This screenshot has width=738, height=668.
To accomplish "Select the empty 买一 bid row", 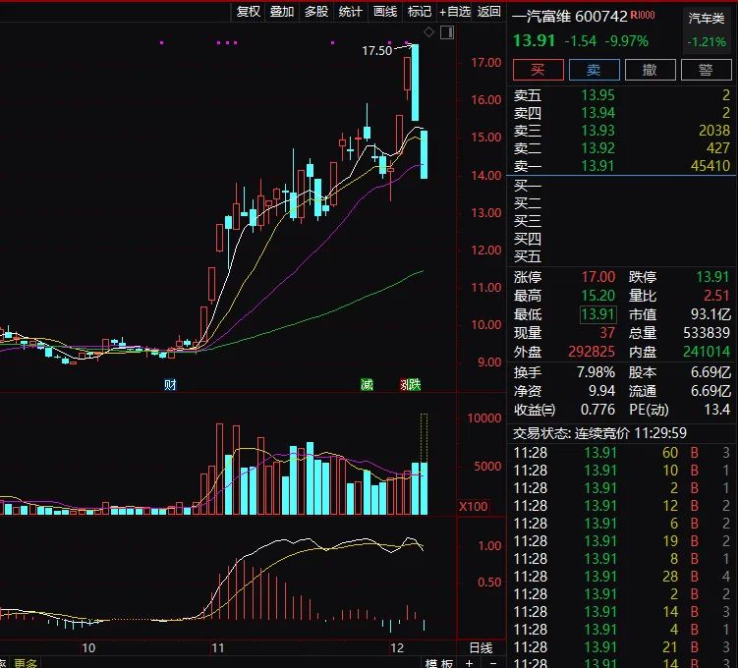I will click(622, 186).
